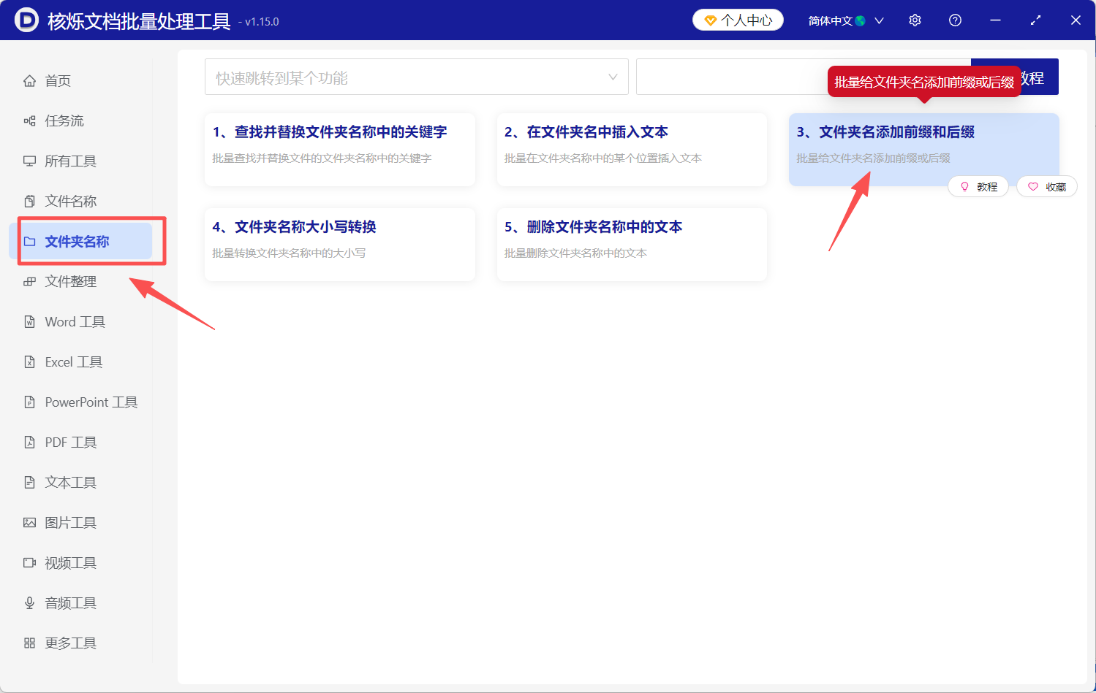1096x693 pixels.
Task: Click the lightbulb icon on 教程 pill
Action: (x=964, y=187)
